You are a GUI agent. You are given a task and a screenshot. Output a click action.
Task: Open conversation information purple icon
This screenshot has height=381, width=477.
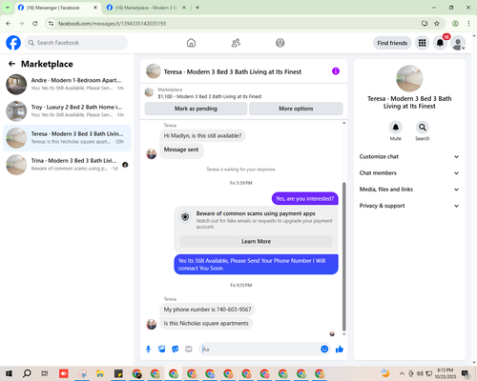tap(336, 71)
